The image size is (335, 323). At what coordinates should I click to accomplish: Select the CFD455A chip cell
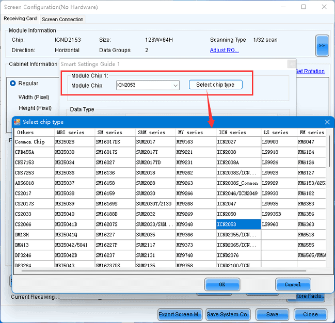(x=34, y=152)
